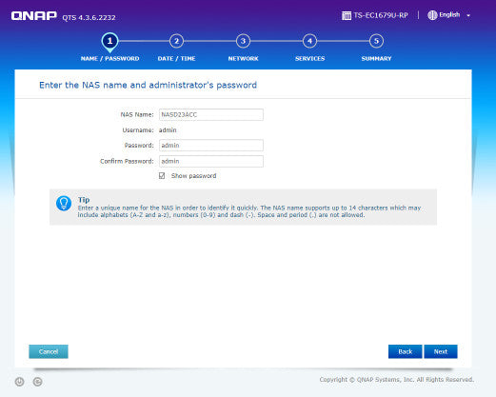This screenshot has height=397, width=496.
Task: Select the English language label
Action: [x=449, y=14]
